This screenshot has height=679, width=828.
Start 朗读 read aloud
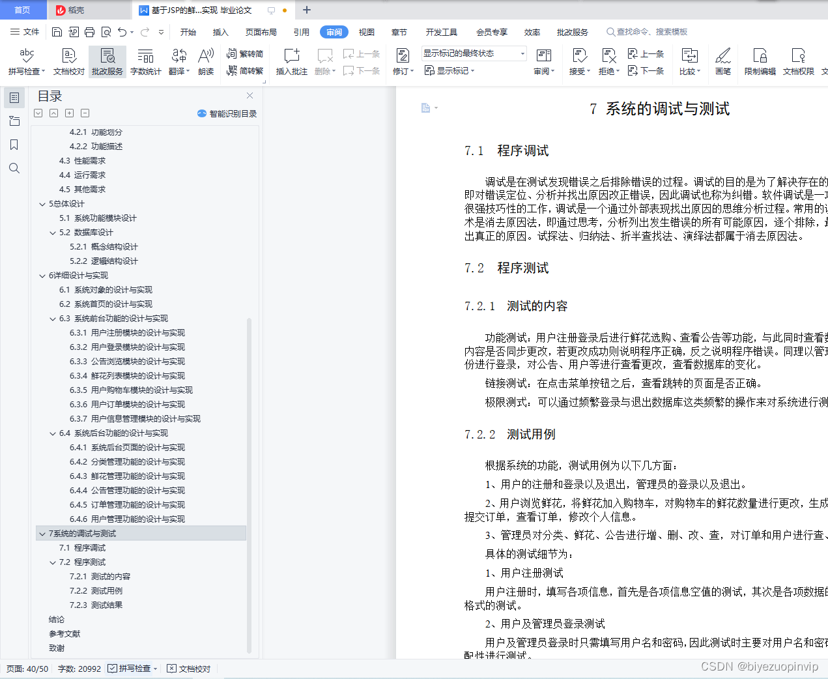coord(206,62)
